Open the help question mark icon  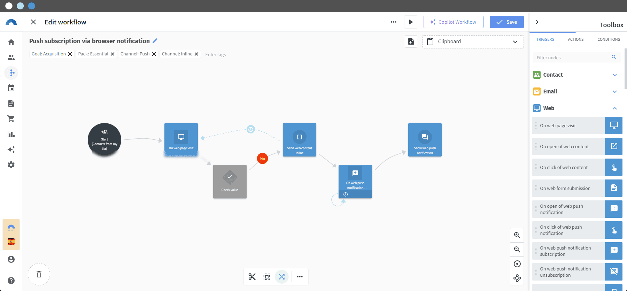coord(11,281)
